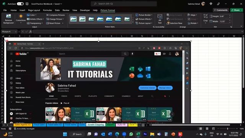The width and height of the screenshot is (245, 138).
Task: Switch to Page Break Preview in status bar
Action: [x=214, y=129]
